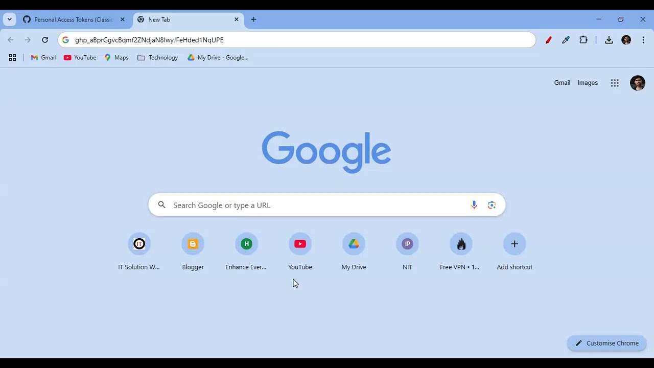
Task: Open the Enhance Ever... shortcut
Action: pyautogui.click(x=246, y=252)
